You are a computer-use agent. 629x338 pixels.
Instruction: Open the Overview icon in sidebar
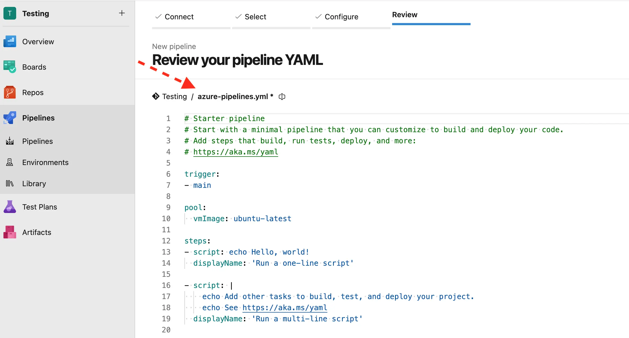(x=10, y=42)
